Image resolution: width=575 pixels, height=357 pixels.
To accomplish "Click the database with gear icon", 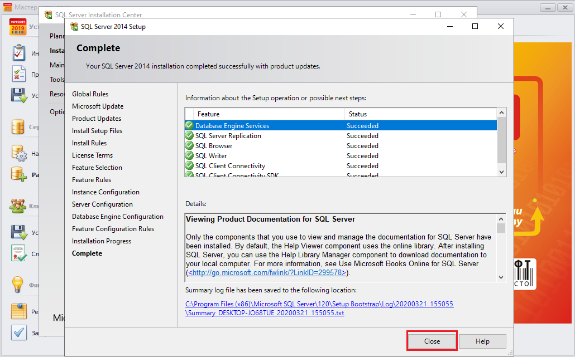I will [19, 153].
